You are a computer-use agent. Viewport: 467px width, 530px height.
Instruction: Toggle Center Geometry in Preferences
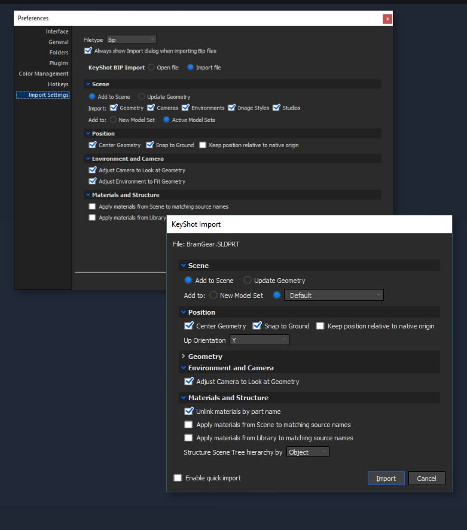[92, 145]
